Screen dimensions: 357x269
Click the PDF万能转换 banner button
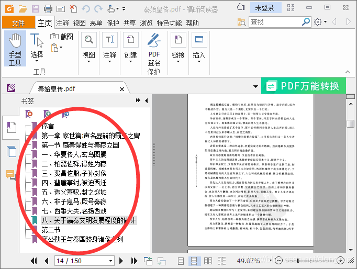coord(304,86)
